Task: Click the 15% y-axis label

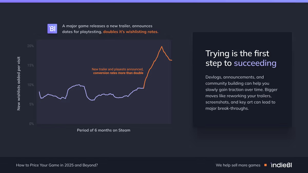Action: tap(31, 65)
